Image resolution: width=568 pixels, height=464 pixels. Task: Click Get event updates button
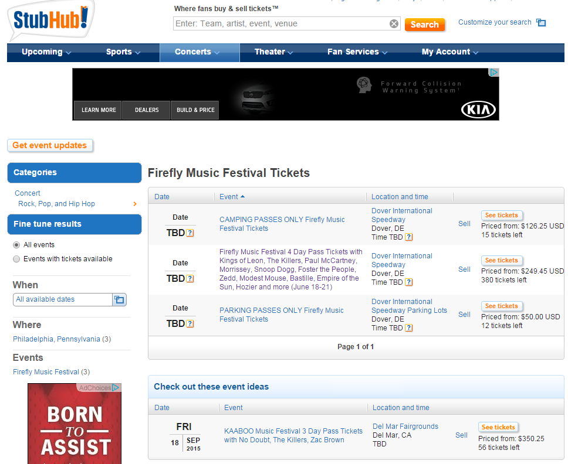pyautogui.click(x=50, y=145)
